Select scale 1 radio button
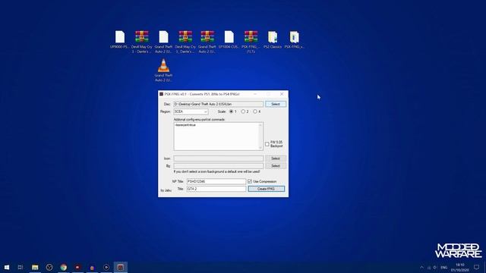 pos(231,111)
